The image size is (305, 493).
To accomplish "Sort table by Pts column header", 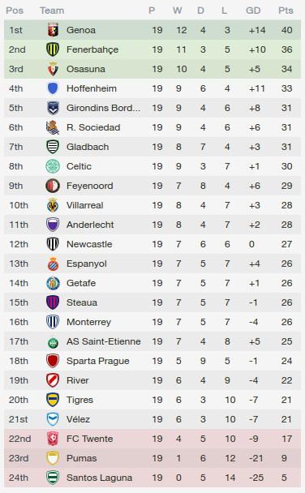I will coord(286,11).
